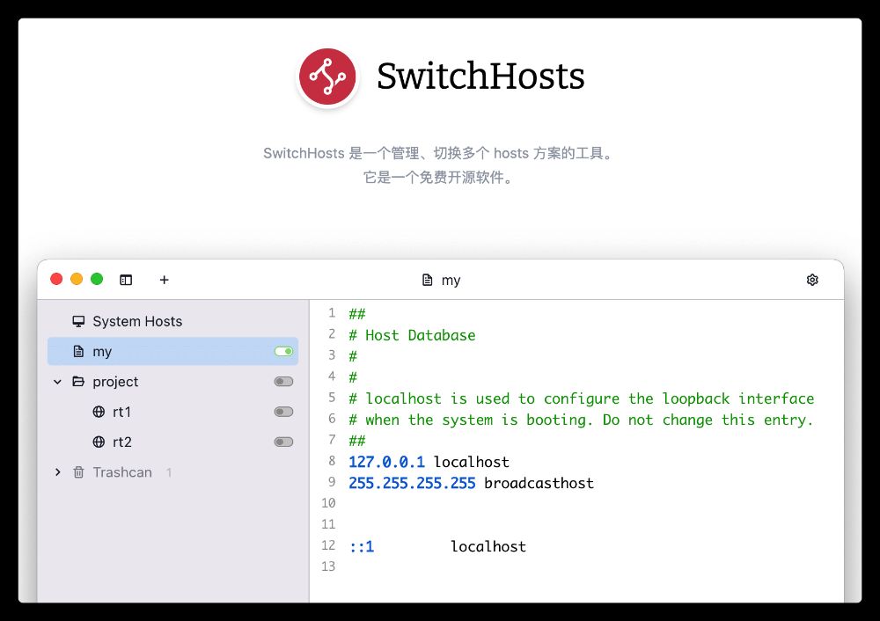Click the System Hosts monitor icon

(77, 321)
